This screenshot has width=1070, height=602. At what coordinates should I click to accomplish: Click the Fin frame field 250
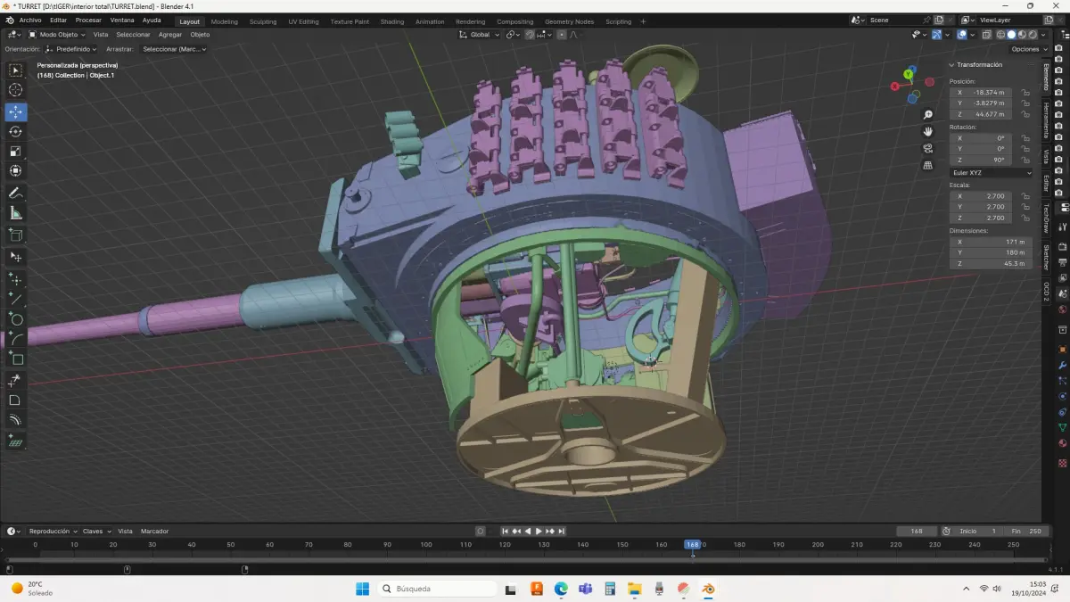click(1026, 531)
